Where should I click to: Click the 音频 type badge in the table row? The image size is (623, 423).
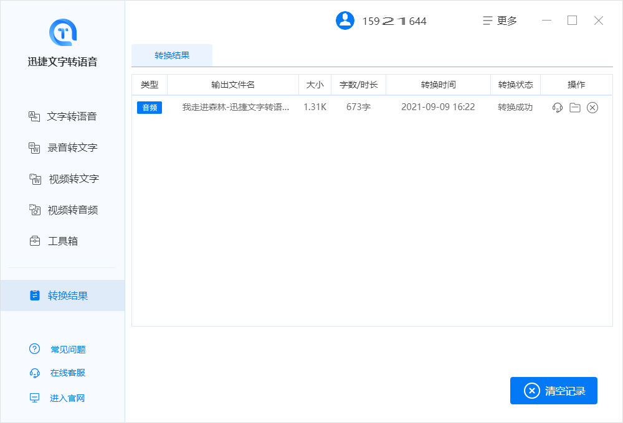tap(149, 107)
